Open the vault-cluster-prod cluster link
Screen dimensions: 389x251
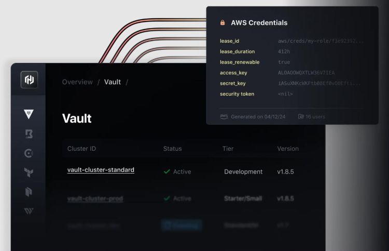pyautogui.click(x=95, y=199)
